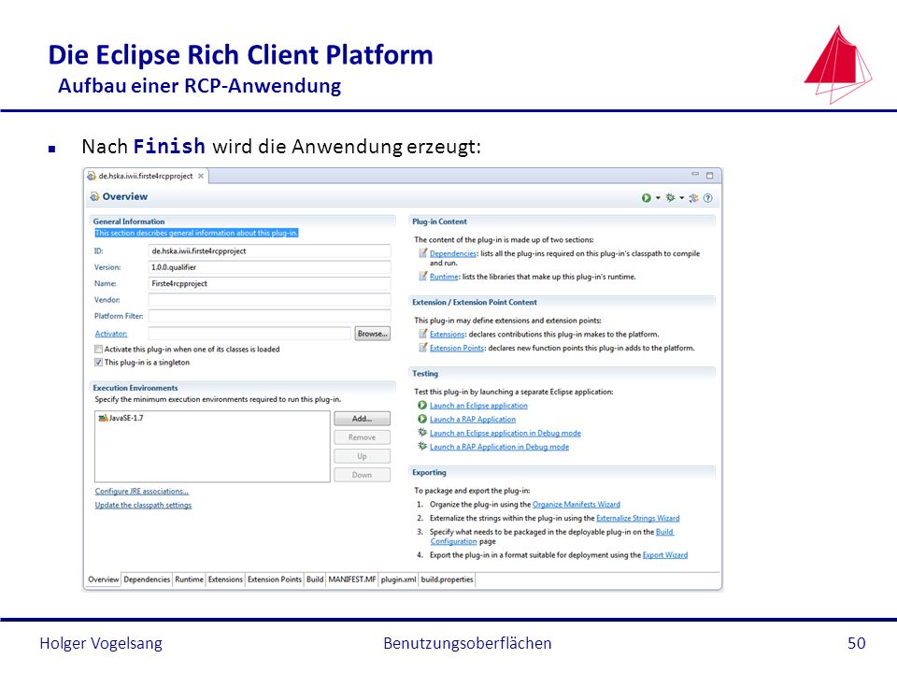Switch to the Build editor page tab
This screenshot has height=673, width=897.
point(315,580)
